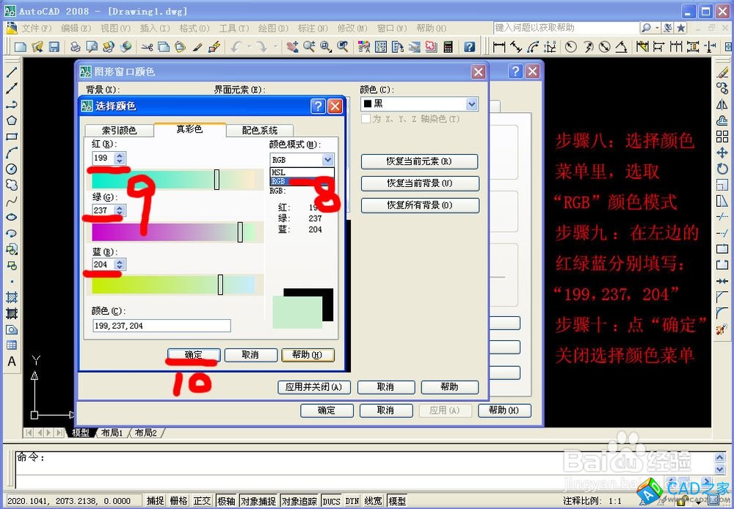Image resolution: width=734 pixels, height=509 pixels.
Task: Click 确定 in the 选择颜色 dialog
Action: click(x=193, y=355)
